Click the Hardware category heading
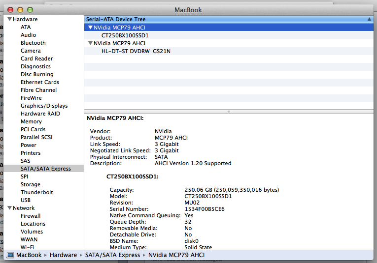This screenshot has height=263, width=377. click(25, 19)
